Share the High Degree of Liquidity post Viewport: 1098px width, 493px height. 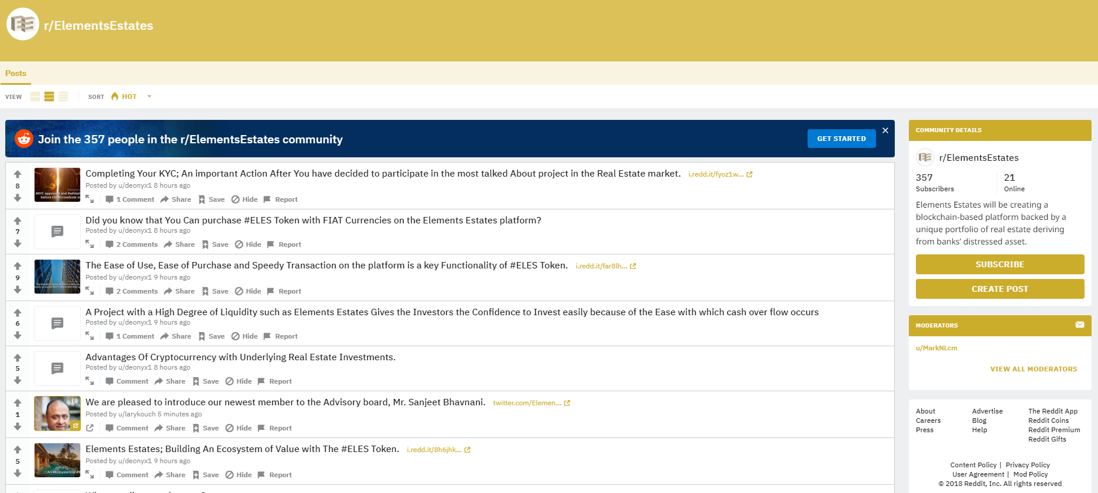click(x=176, y=336)
